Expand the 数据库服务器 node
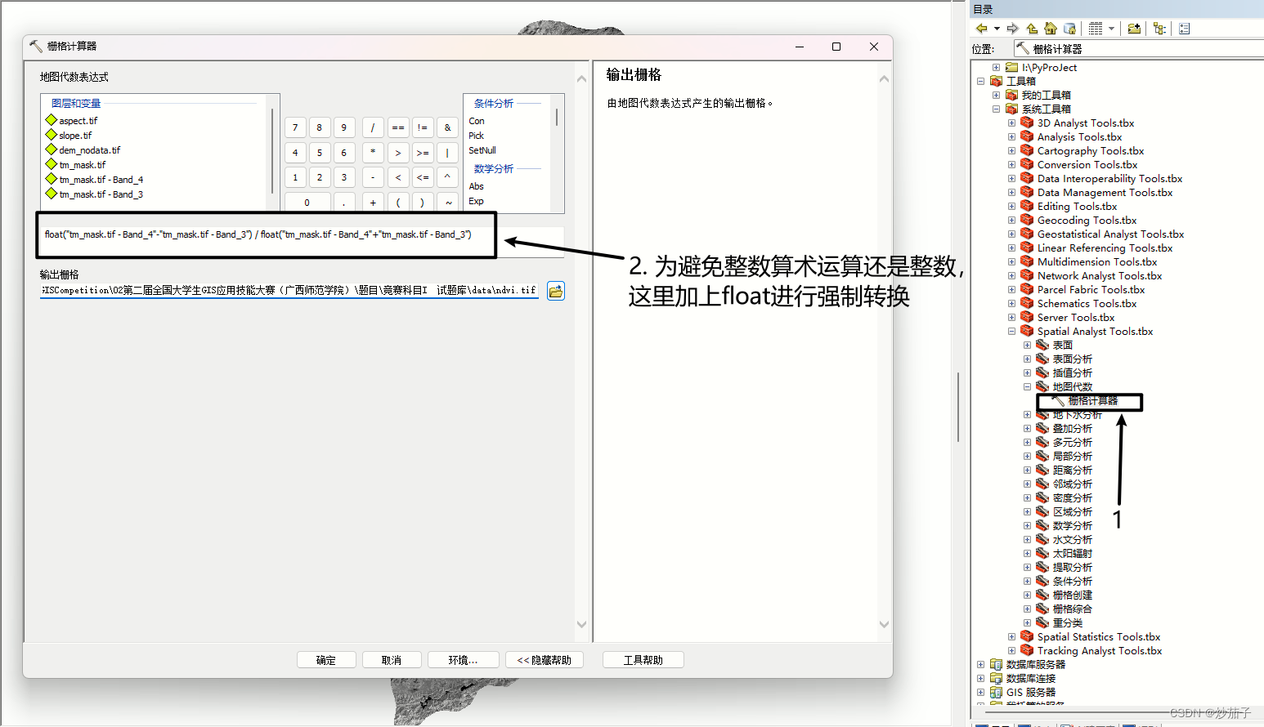Viewport: 1264px width, 727px height. coord(981,665)
